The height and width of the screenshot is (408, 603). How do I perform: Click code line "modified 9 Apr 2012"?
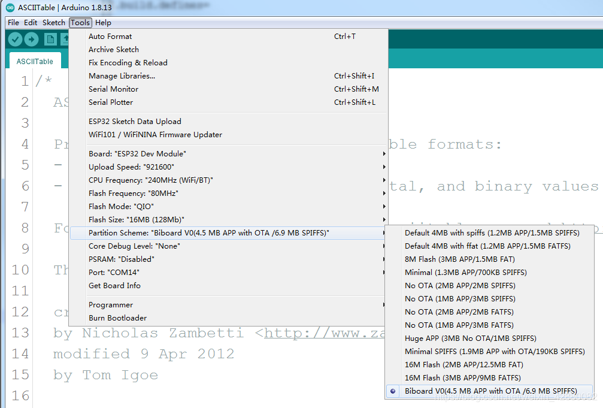coord(144,354)
